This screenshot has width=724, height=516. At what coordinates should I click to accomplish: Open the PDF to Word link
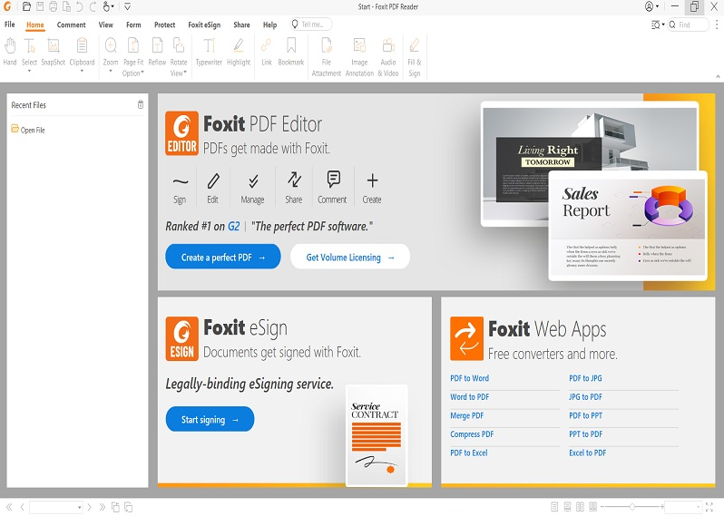click(469, 378)
